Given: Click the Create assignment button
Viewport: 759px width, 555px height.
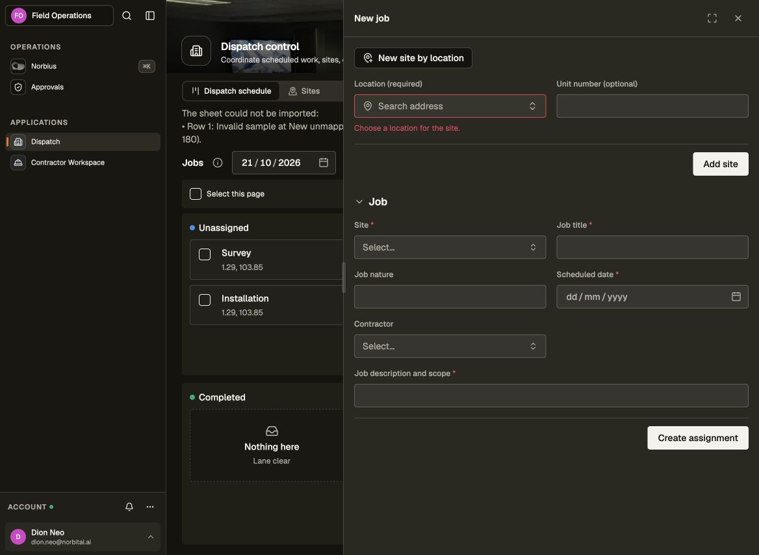Looking at the screenshot, I should 697,438.
